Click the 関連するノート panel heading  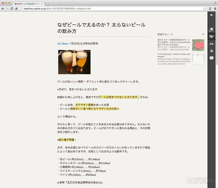(x=165, y=34)
